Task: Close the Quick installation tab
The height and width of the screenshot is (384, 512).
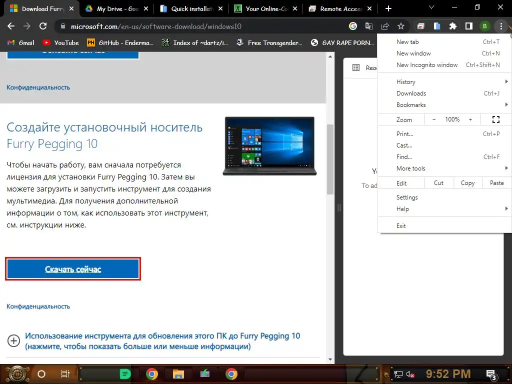Action: [220, 9]
